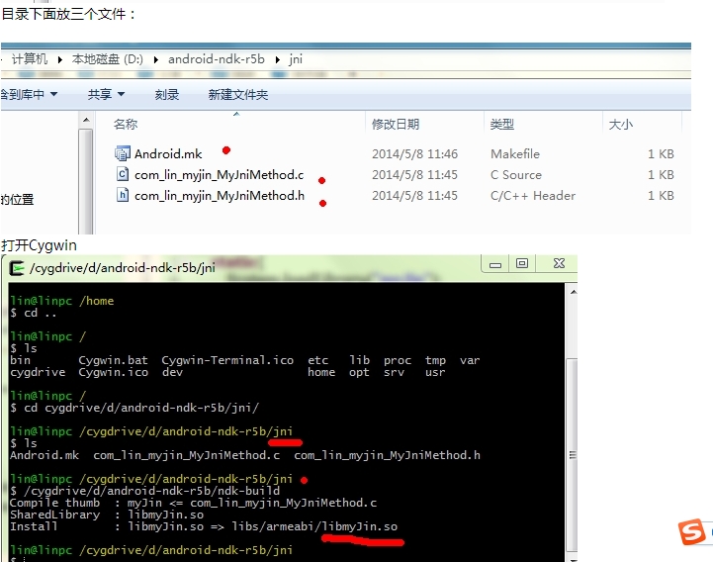Click the Cygwin-Terminal.ico entry in ls output
713x562 pixels.
click(227, 360)
